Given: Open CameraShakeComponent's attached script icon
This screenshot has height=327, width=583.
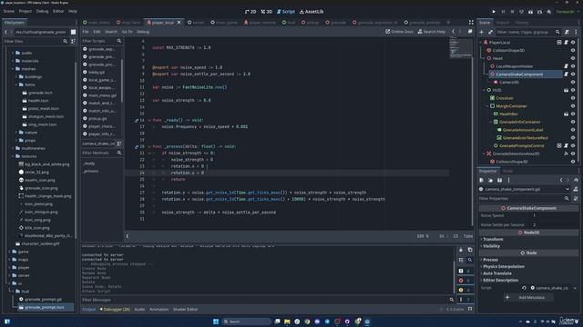Looking at the screenshot, I should coord(566,74).
